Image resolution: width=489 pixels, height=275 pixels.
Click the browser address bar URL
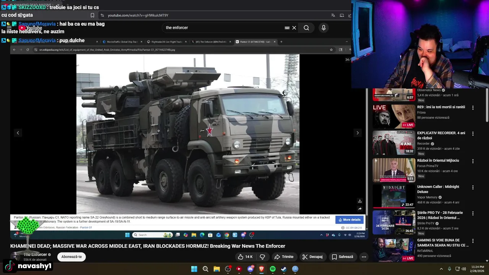click(x=138, y=15)
